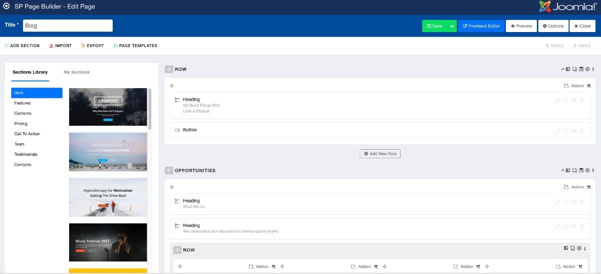Edit the Button addon with pencil icon
Viewport: 601px width, 274px height.
[x=557, y=131]
